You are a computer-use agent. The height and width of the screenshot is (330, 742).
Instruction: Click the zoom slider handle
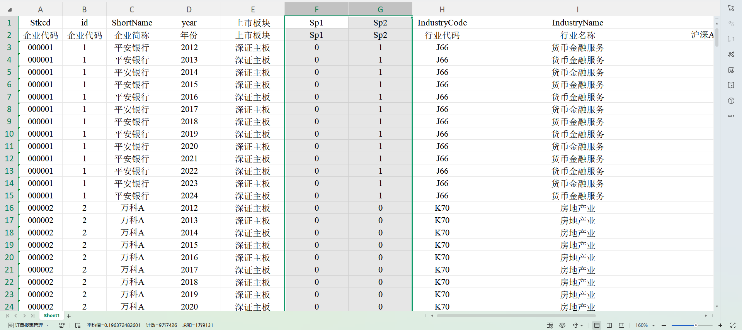(695, 325)
